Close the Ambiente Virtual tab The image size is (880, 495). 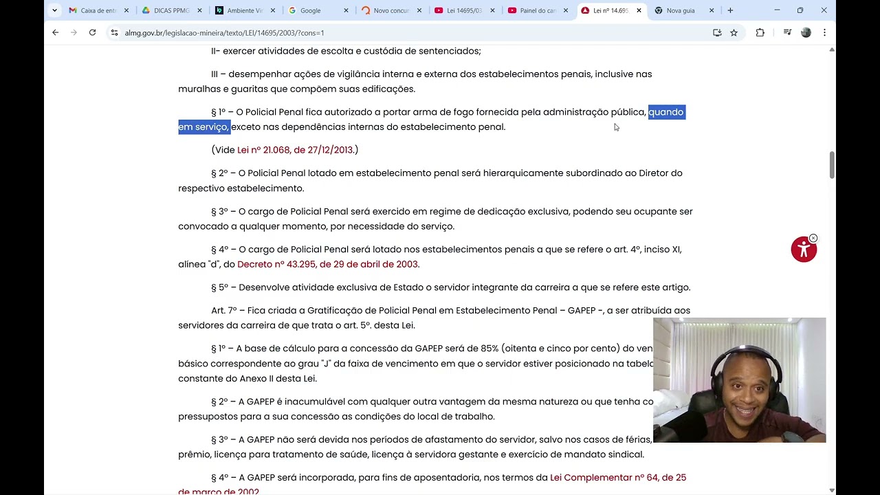coord(273,10)
